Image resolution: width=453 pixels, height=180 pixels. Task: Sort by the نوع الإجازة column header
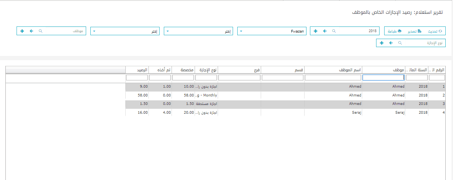(x=206, y=70)
